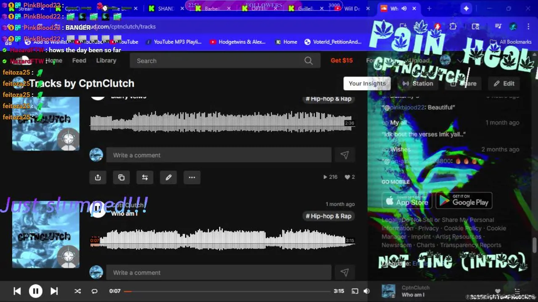Open a new browser tab with plus

pos(429,8)
